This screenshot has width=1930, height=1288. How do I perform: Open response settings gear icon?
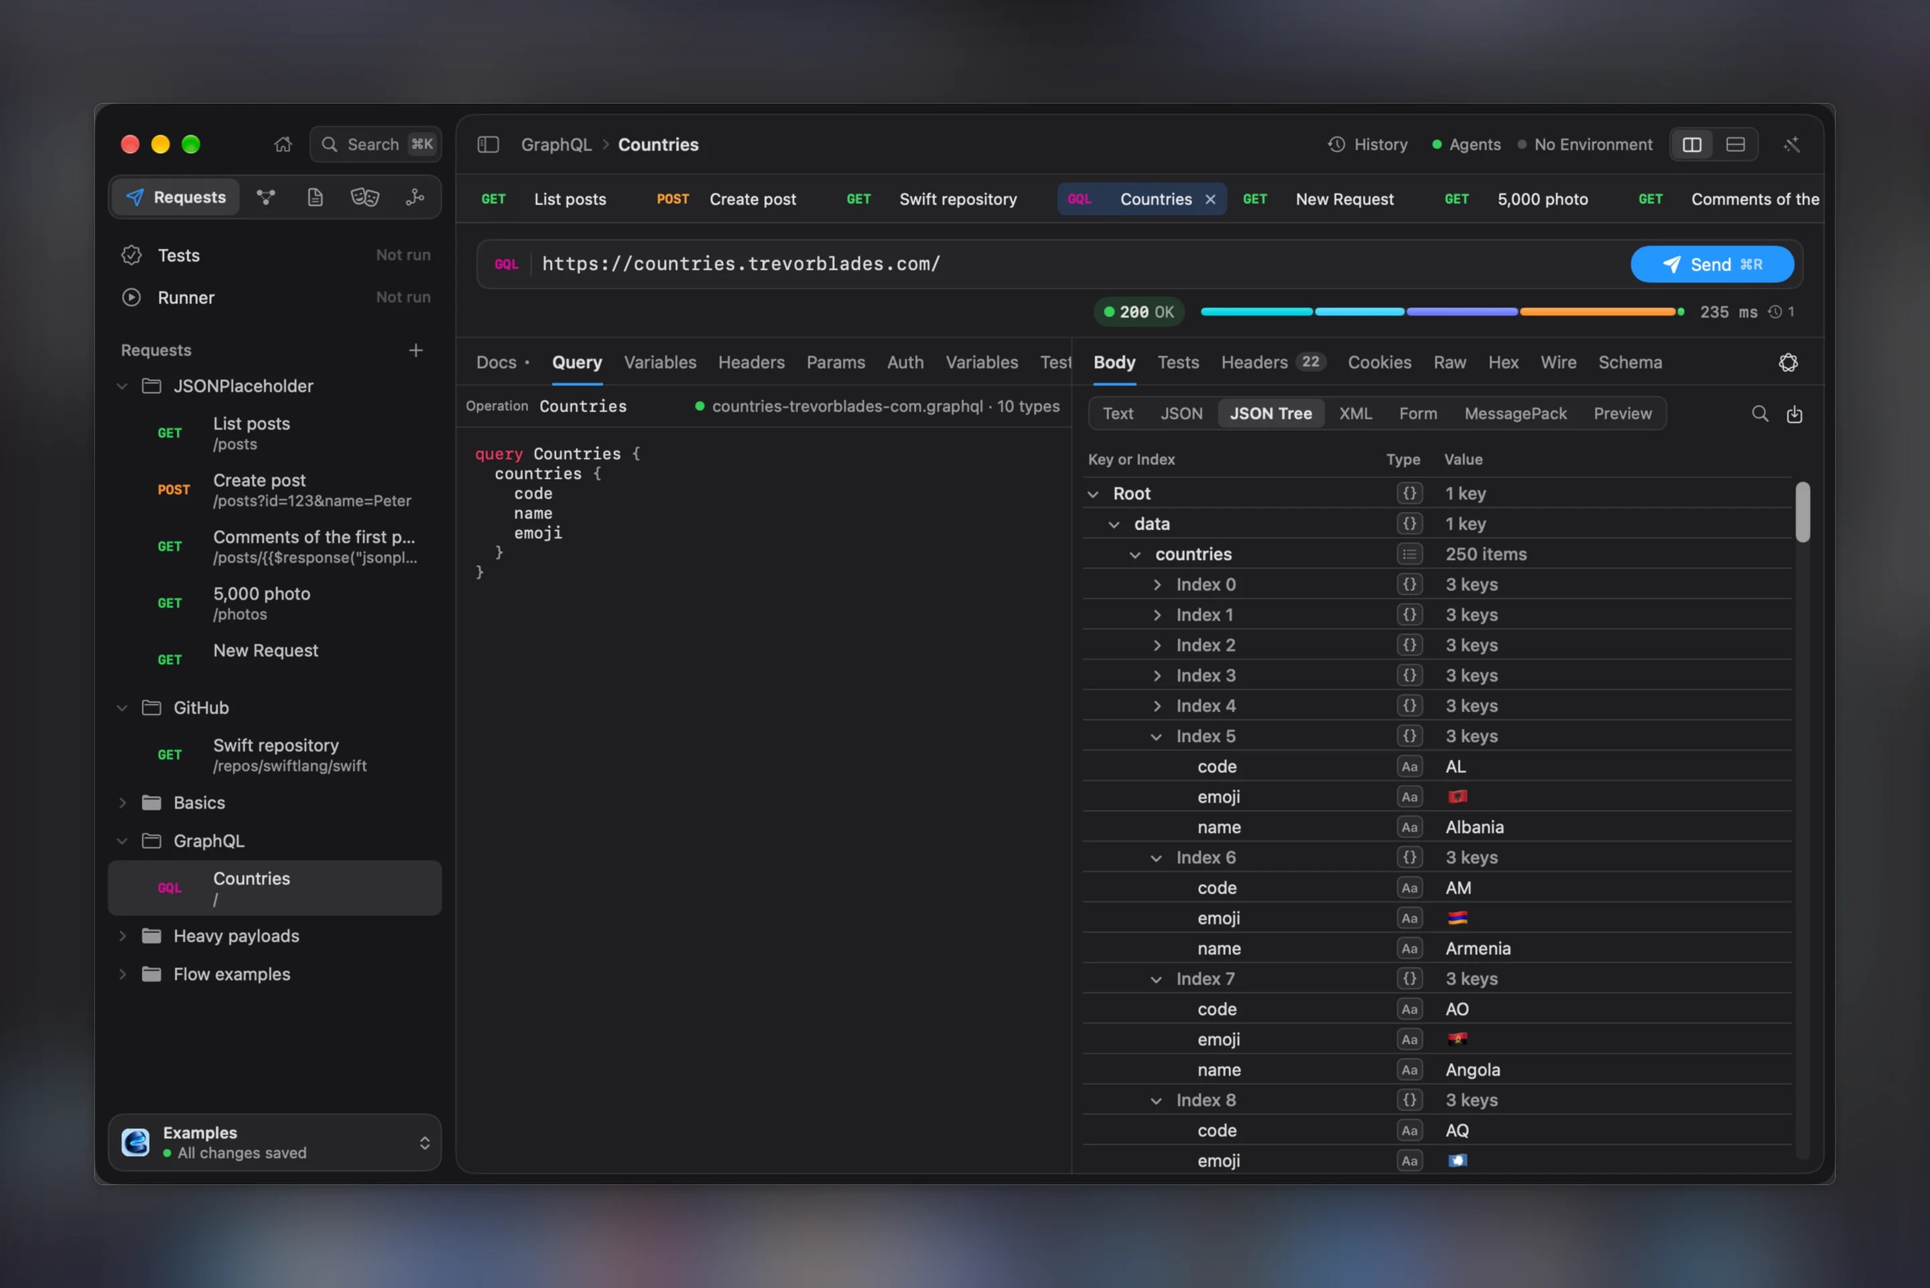tap(1788, 363)
